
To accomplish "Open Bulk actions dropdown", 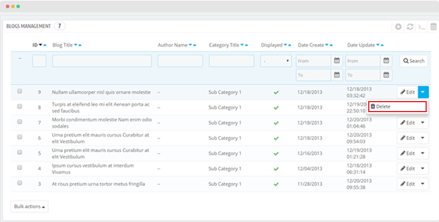I will (29, 206).
